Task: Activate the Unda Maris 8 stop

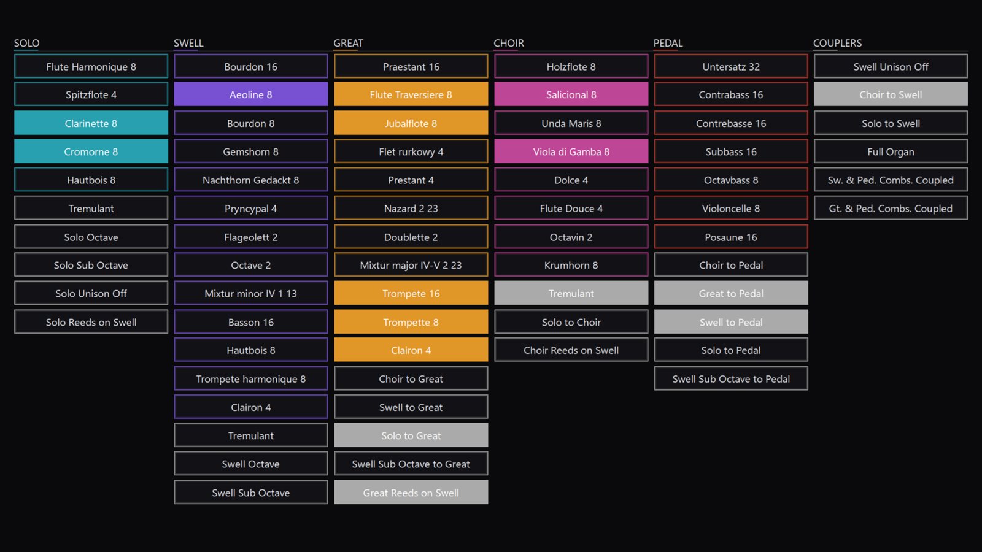Action: tap(571, 123)
